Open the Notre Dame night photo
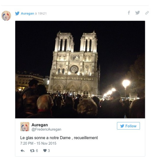Viewport: 155px width, 162px height. [x=80, y=70]
